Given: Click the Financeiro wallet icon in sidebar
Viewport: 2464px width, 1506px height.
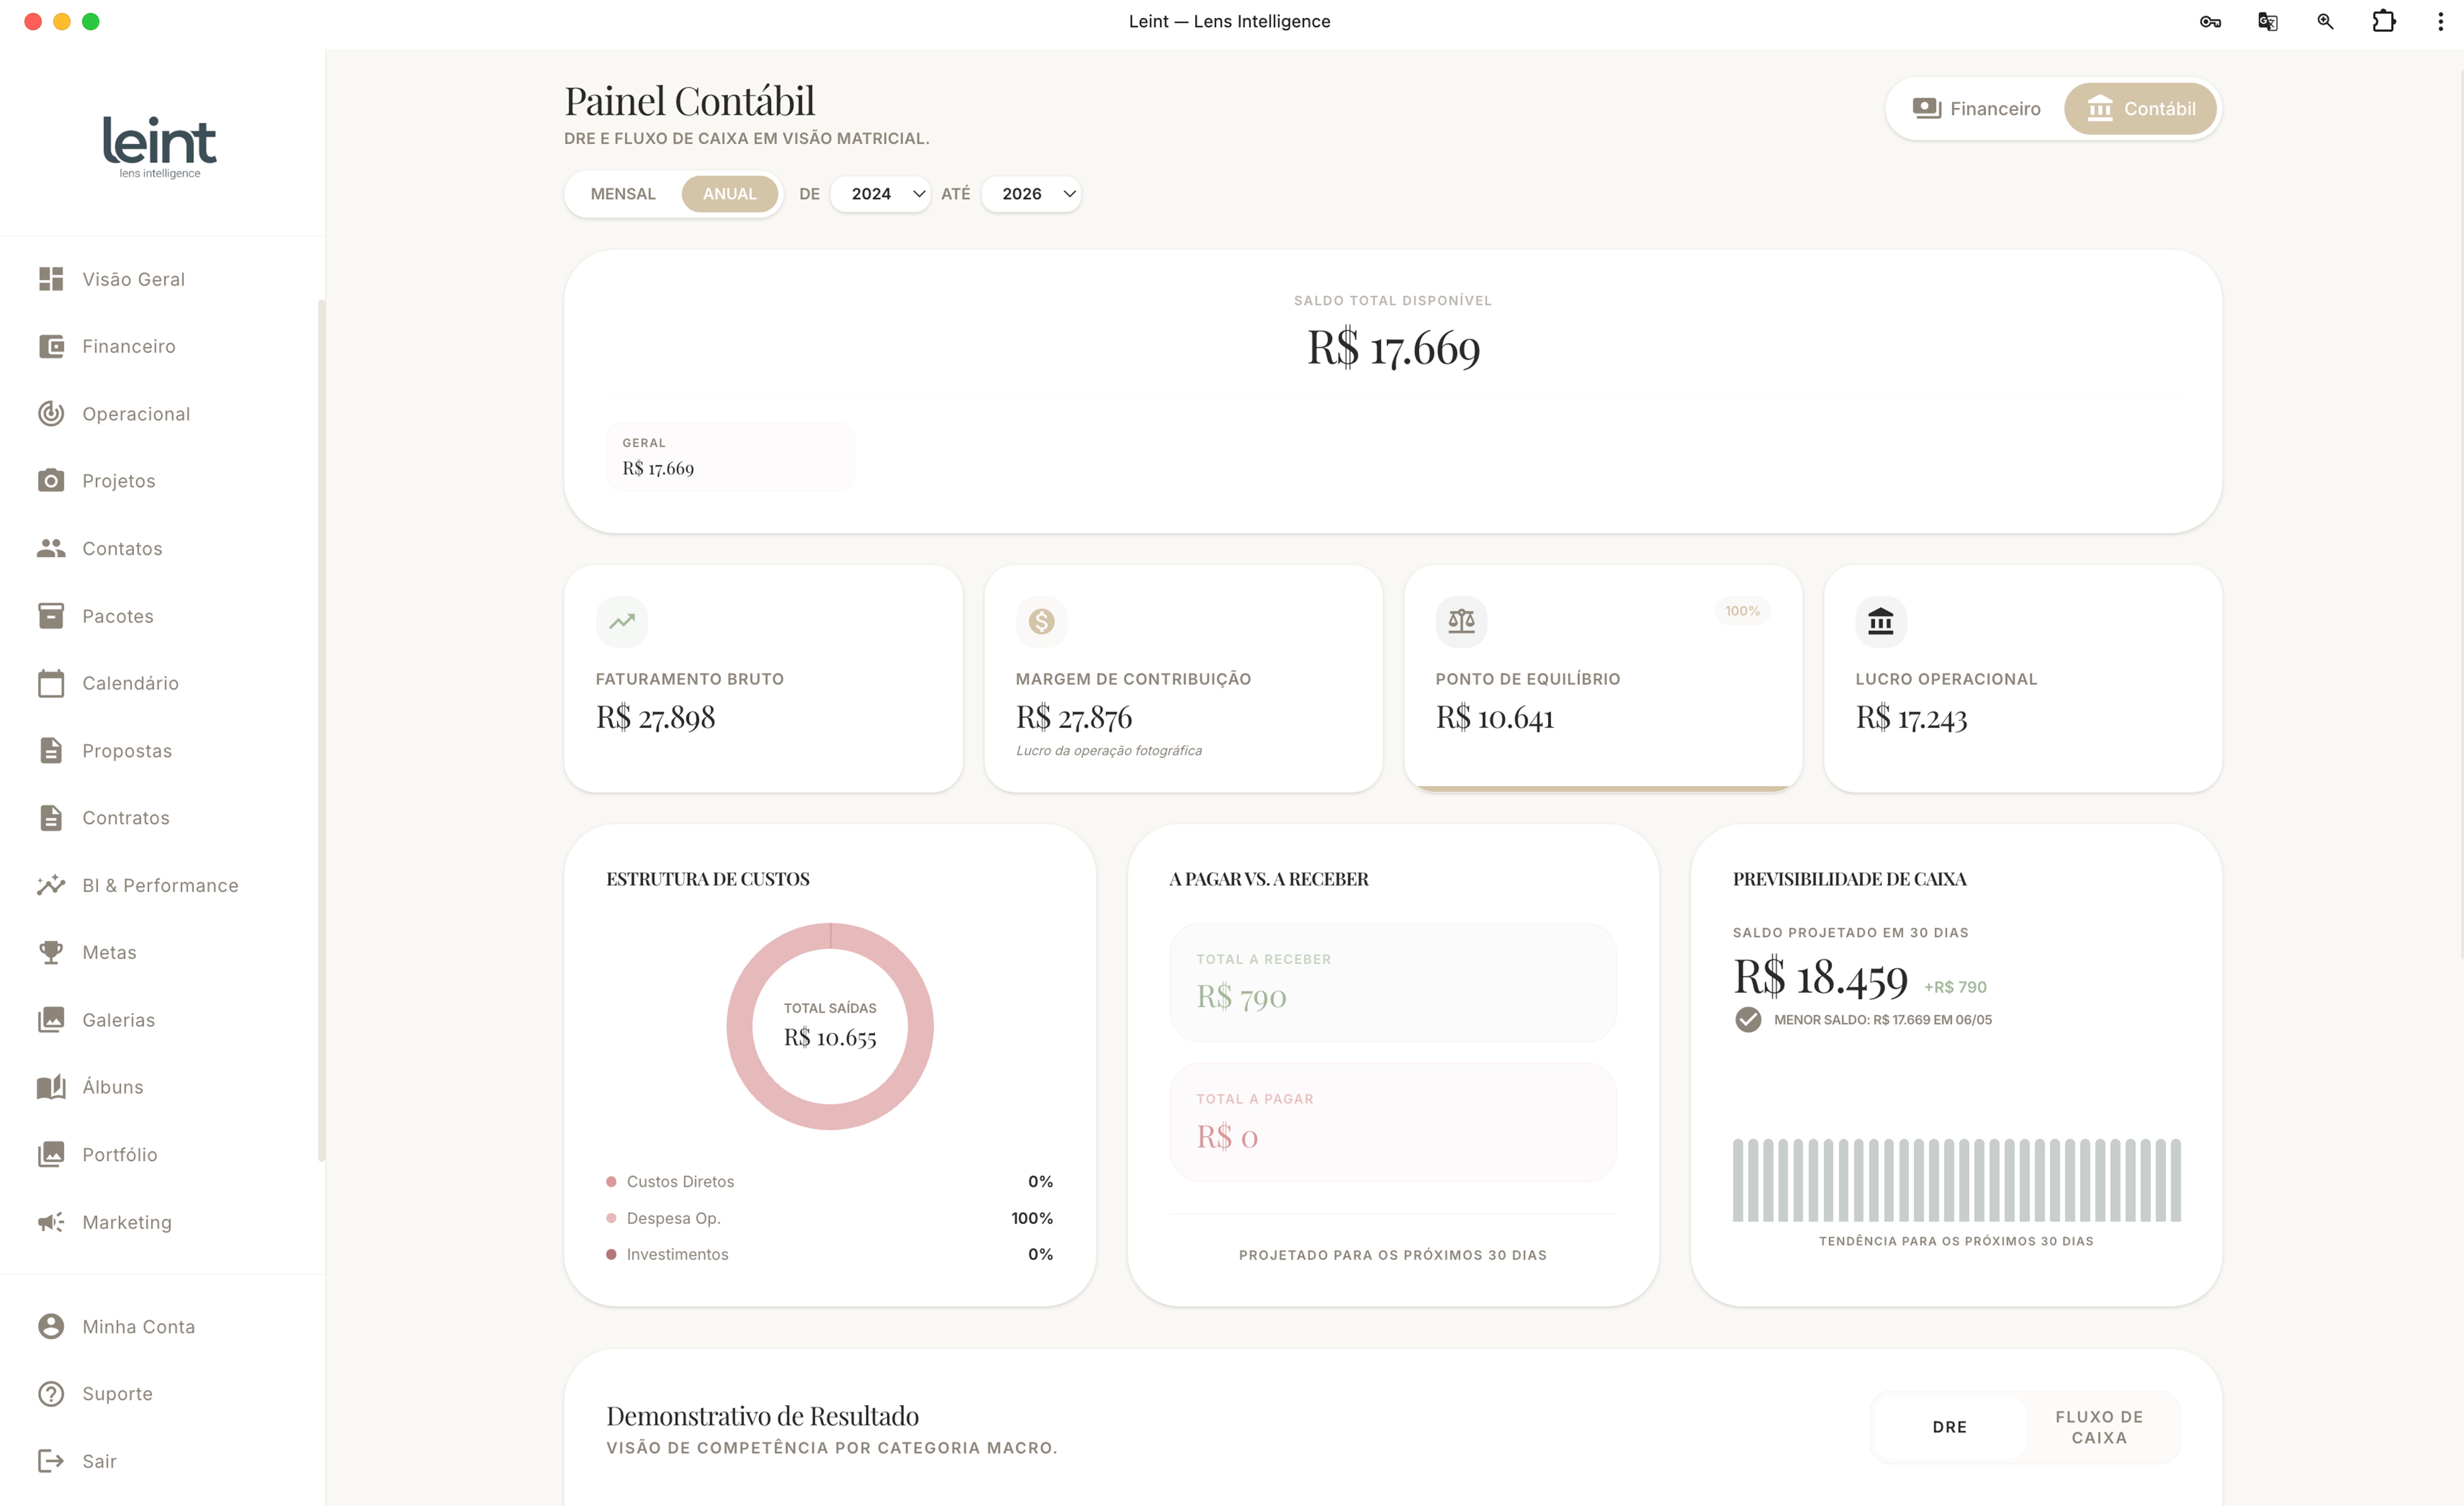Looking at the screenshot, I should (x=51, y=346).
